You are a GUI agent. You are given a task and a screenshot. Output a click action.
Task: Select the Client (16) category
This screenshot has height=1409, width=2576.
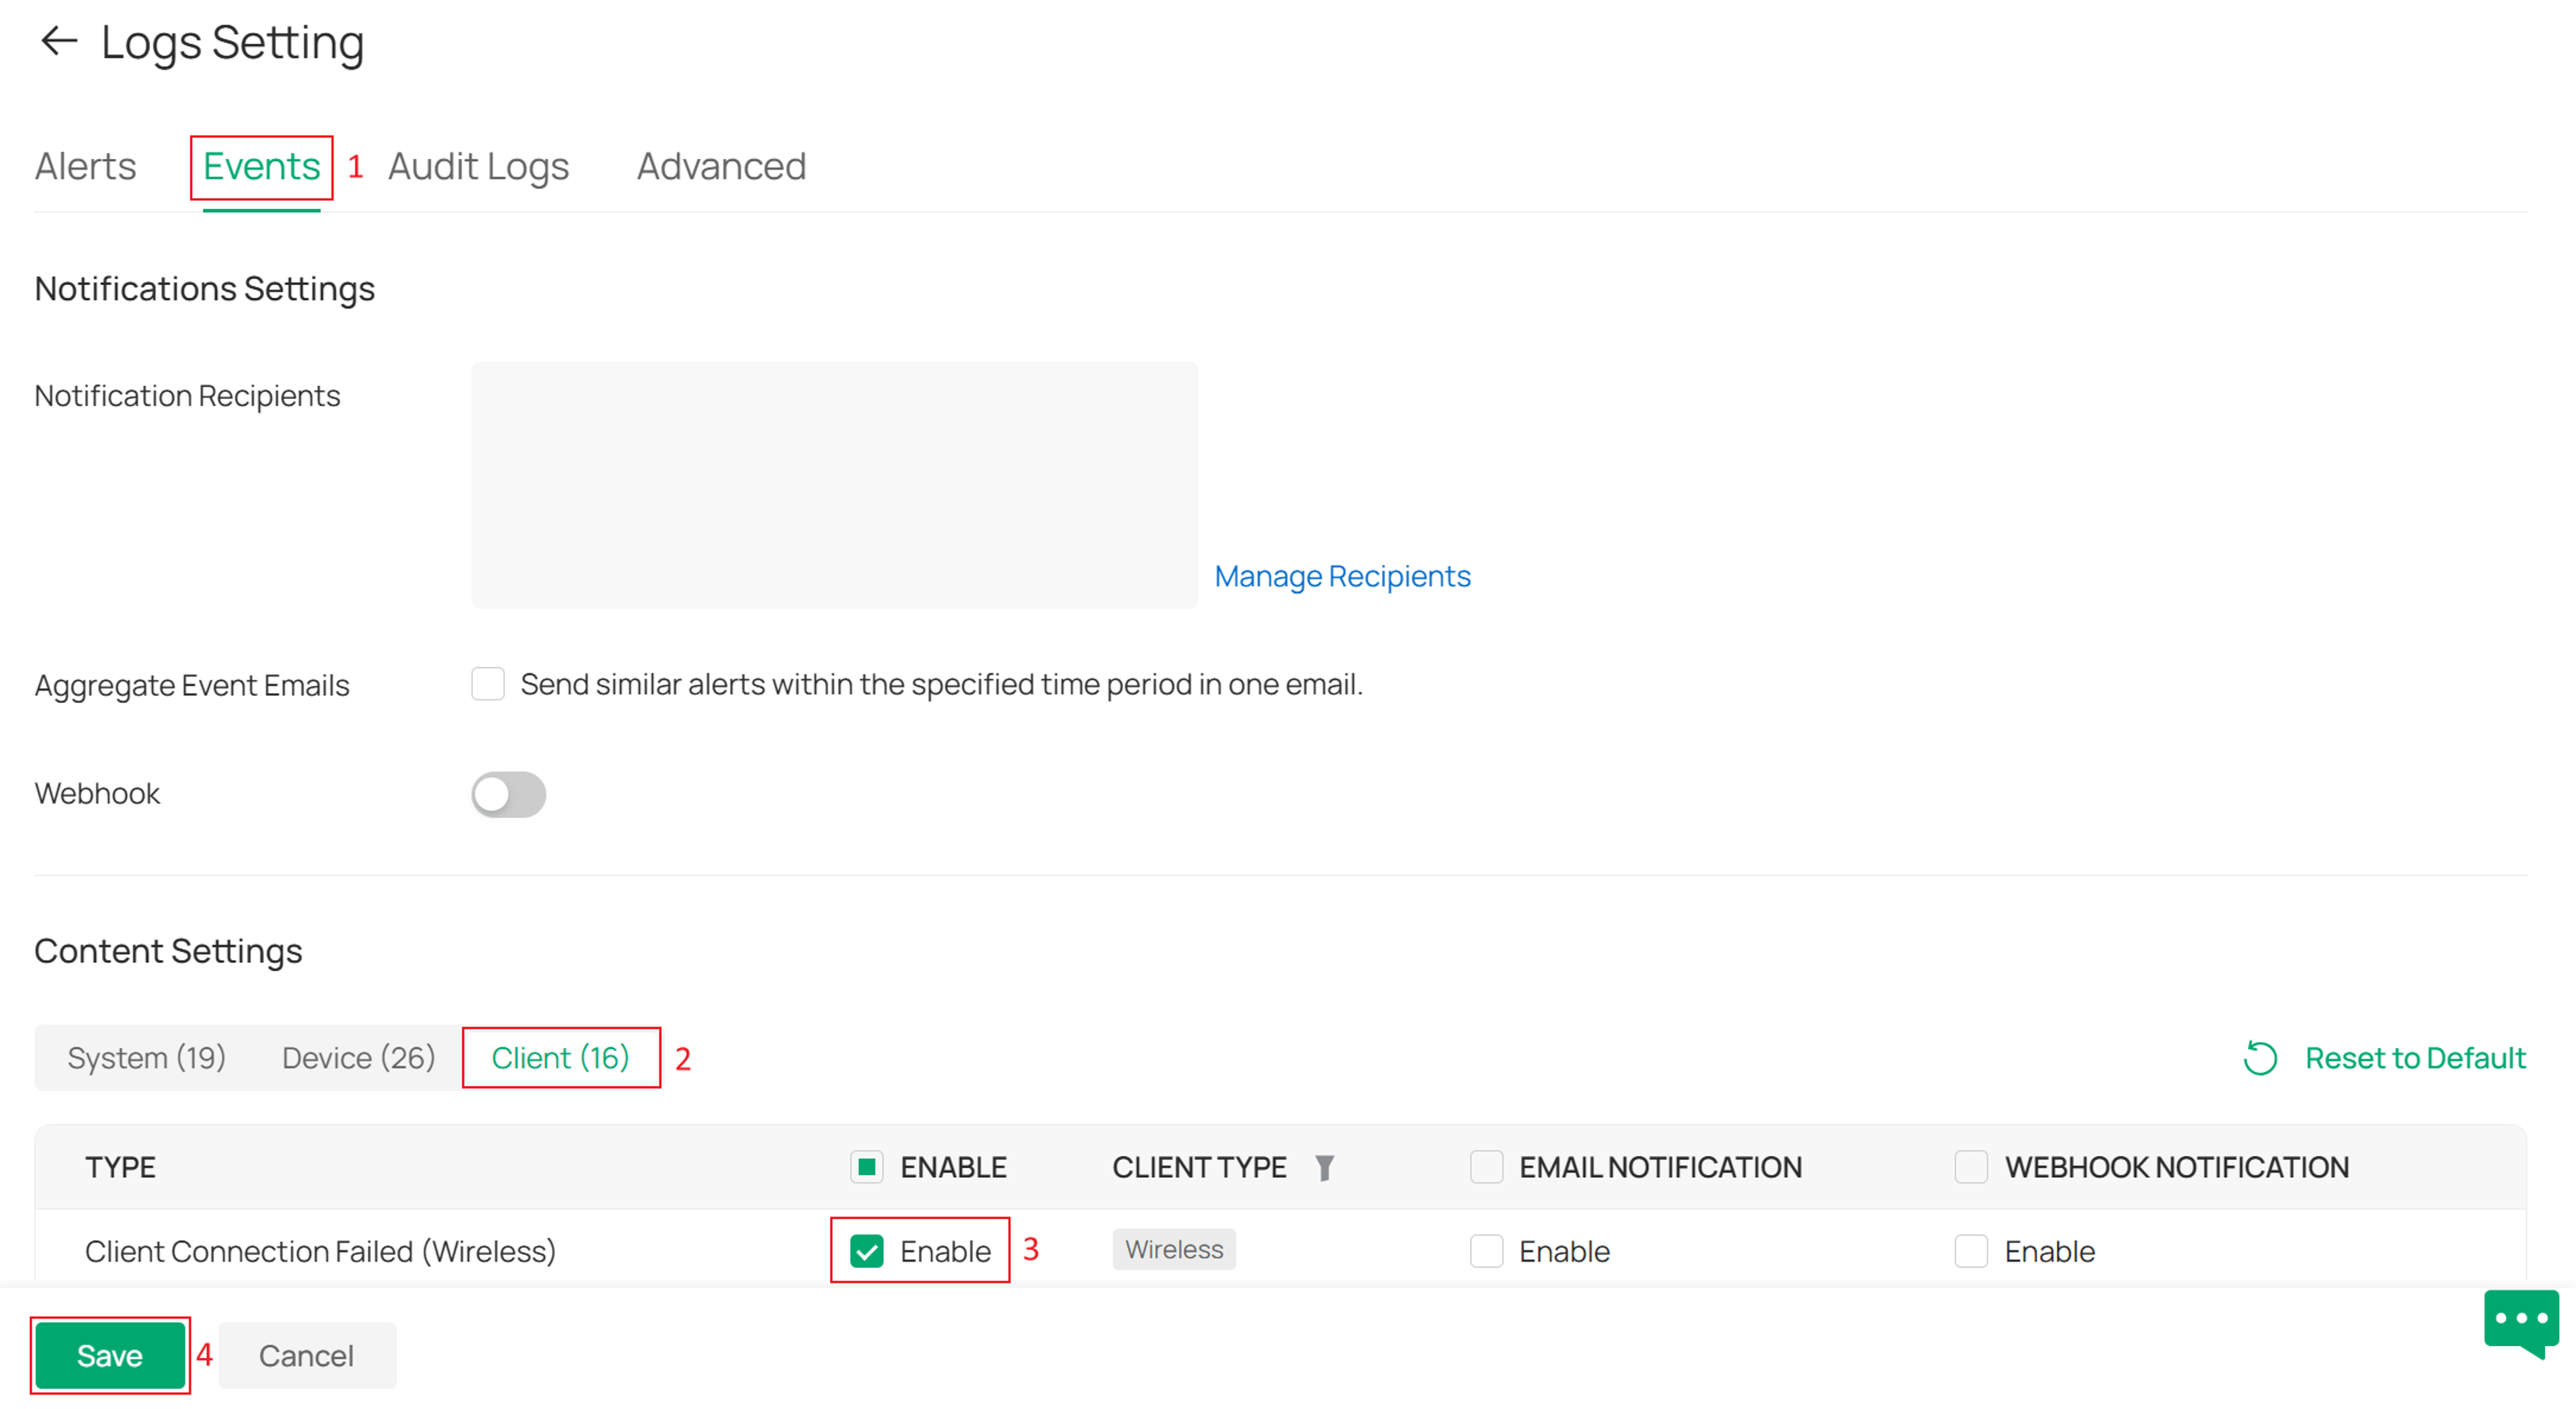560,1058
